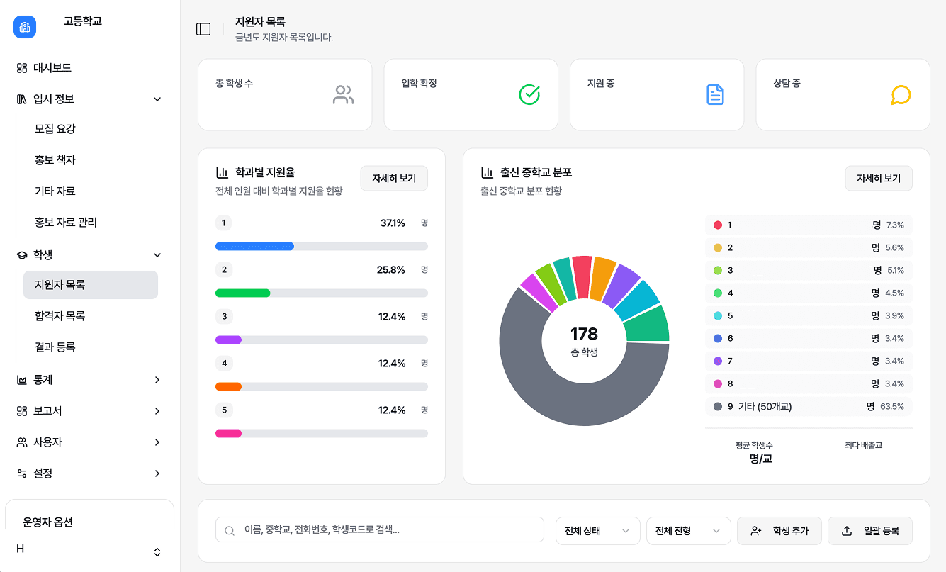Click the 최다 배출교 label
The width and height of the screenshot is (946, 572).
(x=863, y=445)
